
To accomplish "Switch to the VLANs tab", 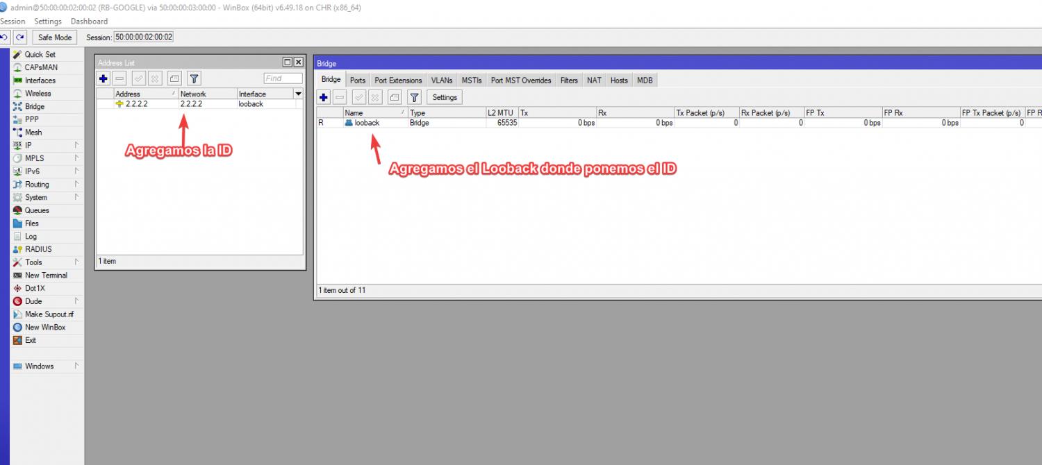I will pyautogui.click(x=442, y=80).
